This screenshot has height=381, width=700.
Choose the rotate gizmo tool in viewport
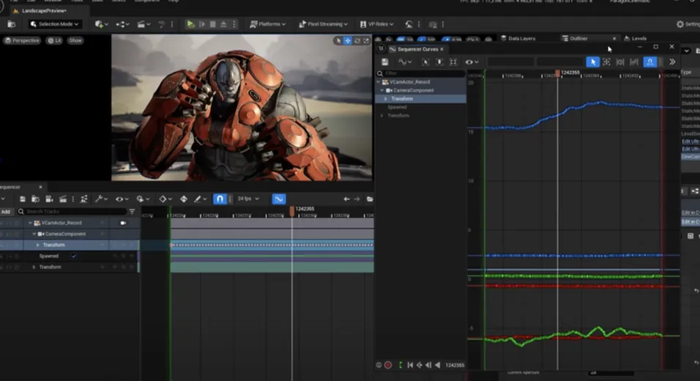(x=357, y=40)
